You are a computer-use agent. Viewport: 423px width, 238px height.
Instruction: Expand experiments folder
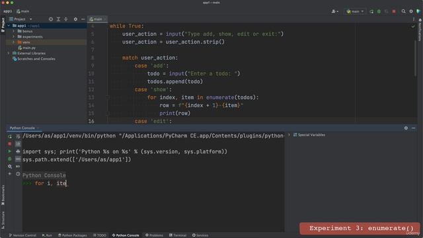(x=13, y=37)
